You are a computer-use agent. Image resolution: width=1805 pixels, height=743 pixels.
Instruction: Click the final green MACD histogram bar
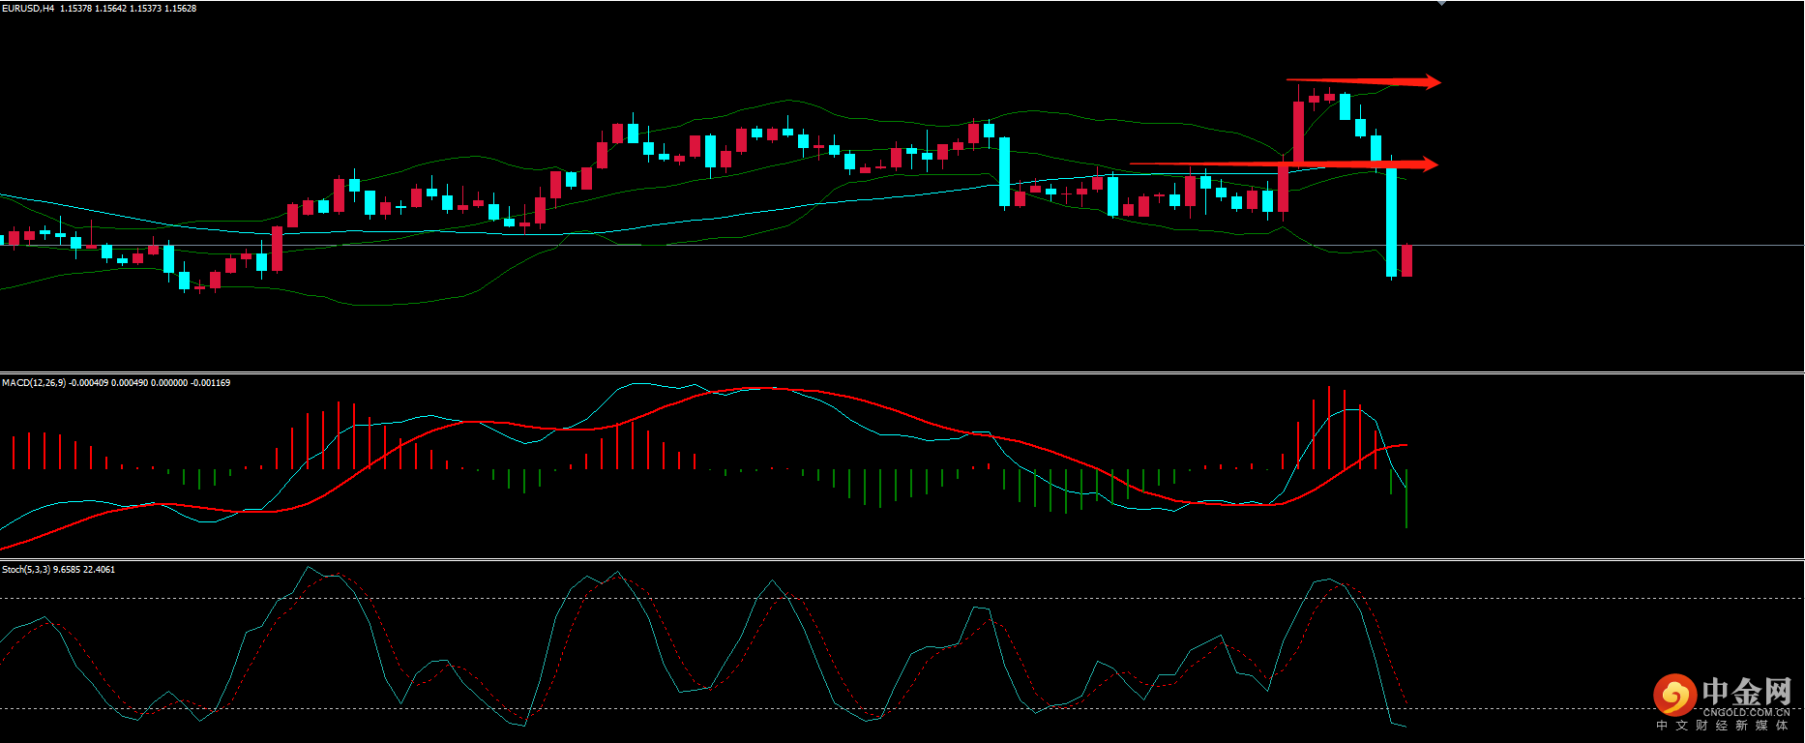pos(1406,498)
